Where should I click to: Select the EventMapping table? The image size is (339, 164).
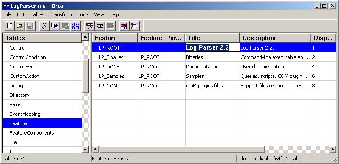pos(42,114)
